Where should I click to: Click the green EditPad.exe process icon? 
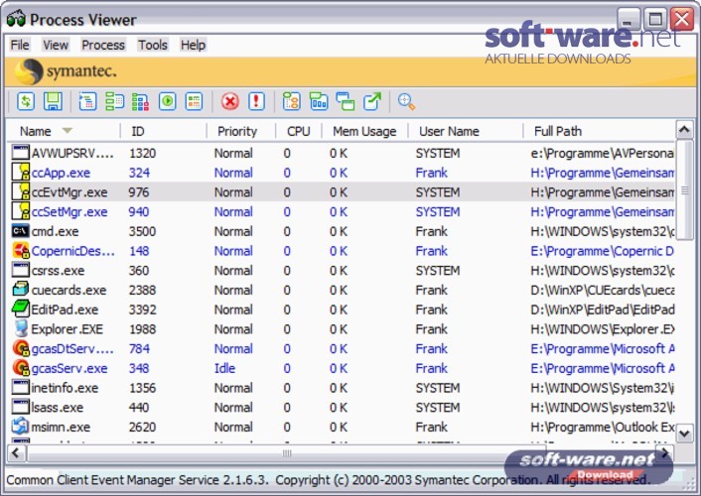[x=20, y=310]
